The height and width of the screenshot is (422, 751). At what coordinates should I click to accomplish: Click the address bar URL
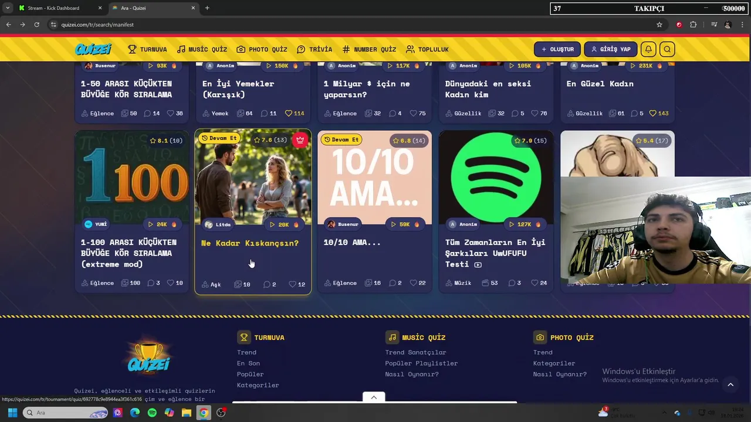click(97, 25)
